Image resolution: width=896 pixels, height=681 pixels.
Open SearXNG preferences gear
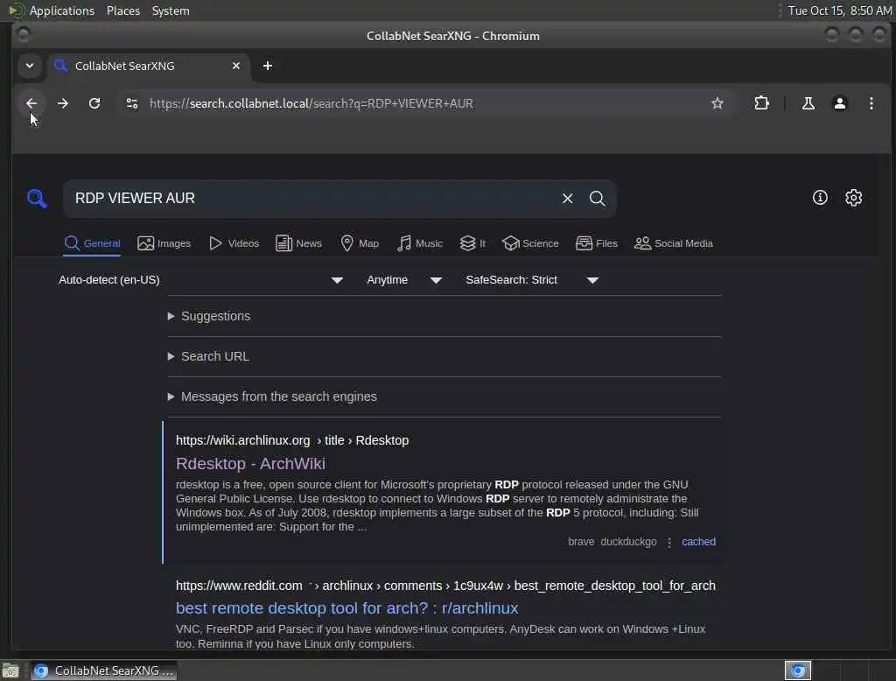point(854,198)
